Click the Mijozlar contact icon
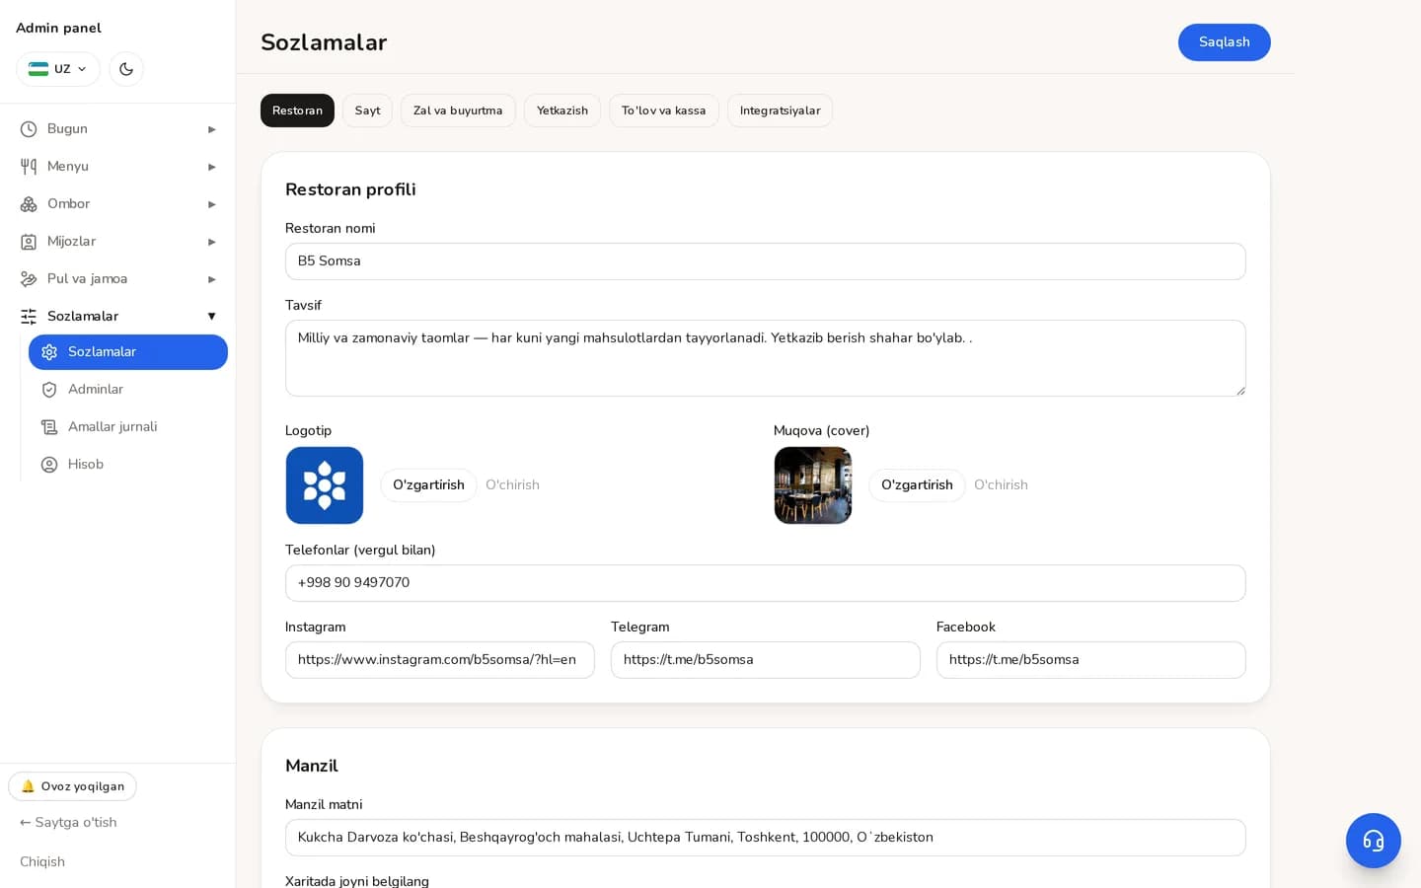 [29, 242]
